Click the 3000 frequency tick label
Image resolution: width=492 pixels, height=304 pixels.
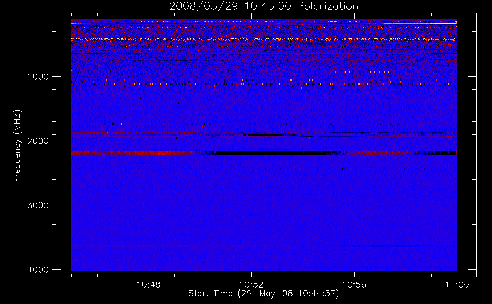click(x=38, y=205)
